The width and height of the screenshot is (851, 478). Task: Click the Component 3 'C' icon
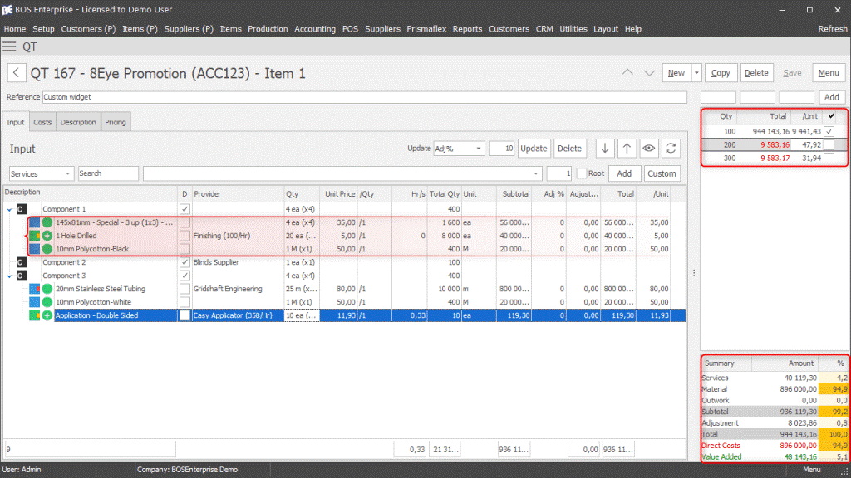coord(21,276)
